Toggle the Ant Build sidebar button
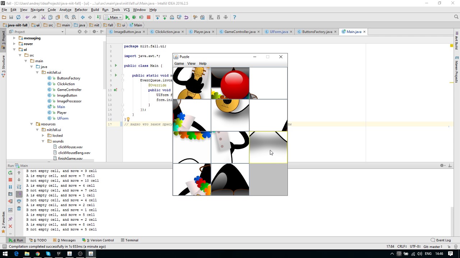460x258 pixels. coord(457,40)
